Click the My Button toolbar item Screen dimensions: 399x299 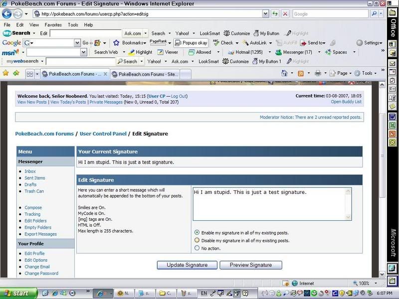point(266,33)
